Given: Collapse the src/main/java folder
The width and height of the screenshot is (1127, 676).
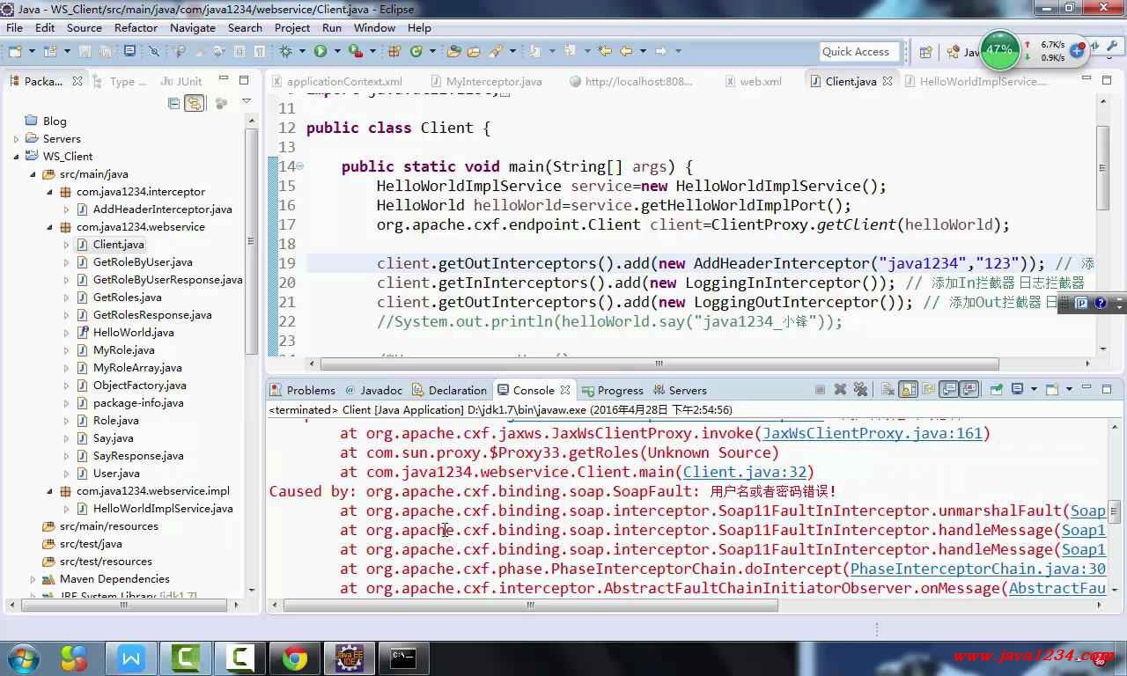Looking at the screenshot, I should (33, 174).
